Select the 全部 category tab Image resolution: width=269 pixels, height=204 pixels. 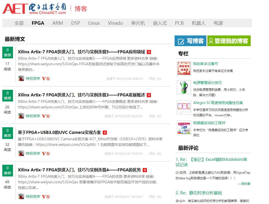pyautogui.click(x=19, y=23)
